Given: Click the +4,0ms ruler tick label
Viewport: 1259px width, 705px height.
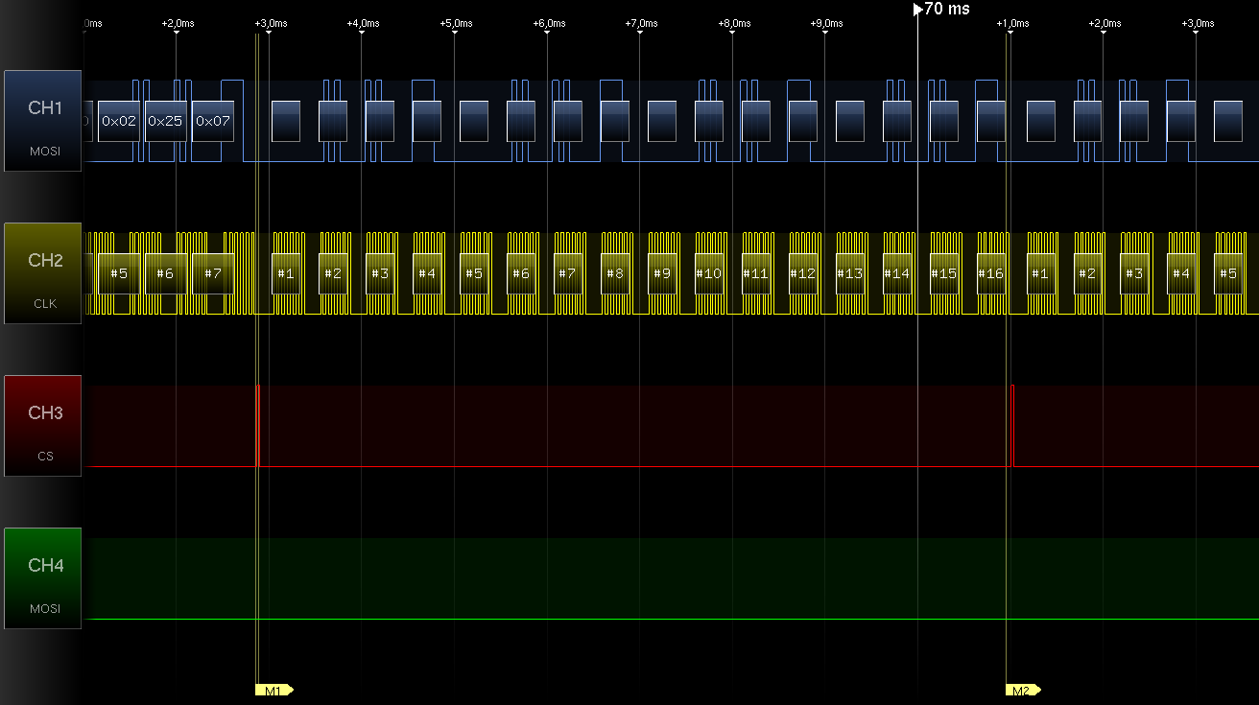Looking at the screenshot, I should (362, 23).
